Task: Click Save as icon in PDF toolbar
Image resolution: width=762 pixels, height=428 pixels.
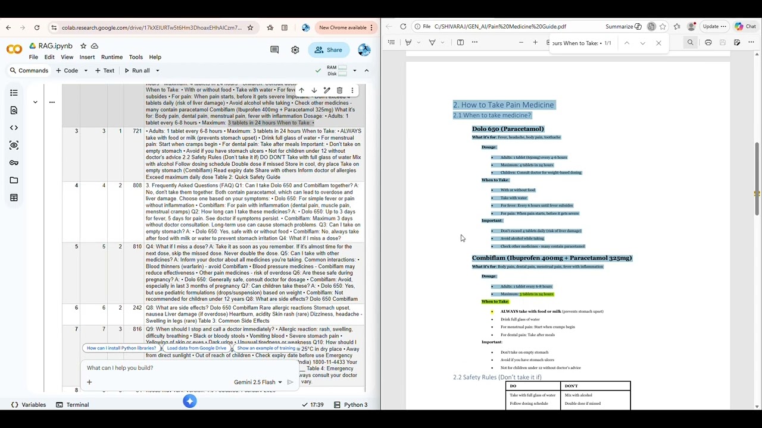Action: pyautogui.click(x=736, y=42)
